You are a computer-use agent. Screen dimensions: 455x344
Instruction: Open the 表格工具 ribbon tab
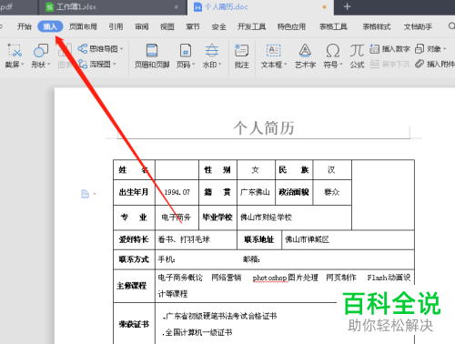[x=333, y=26]
